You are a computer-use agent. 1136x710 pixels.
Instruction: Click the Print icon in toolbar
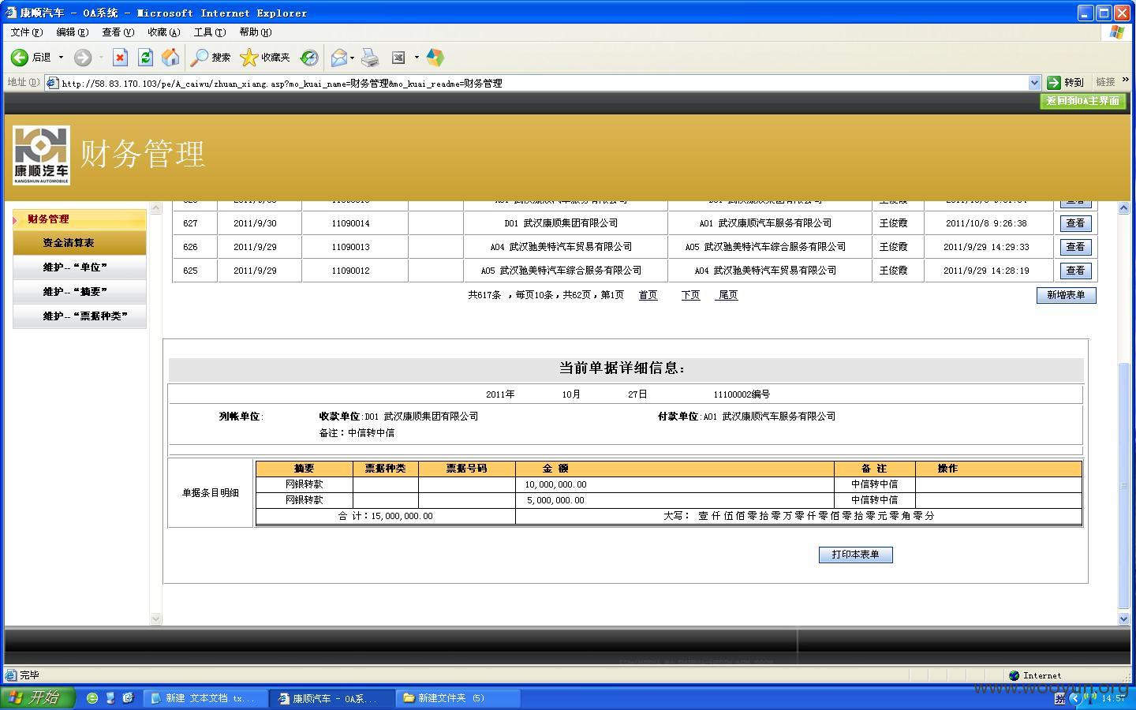click(x=370, y=58)
